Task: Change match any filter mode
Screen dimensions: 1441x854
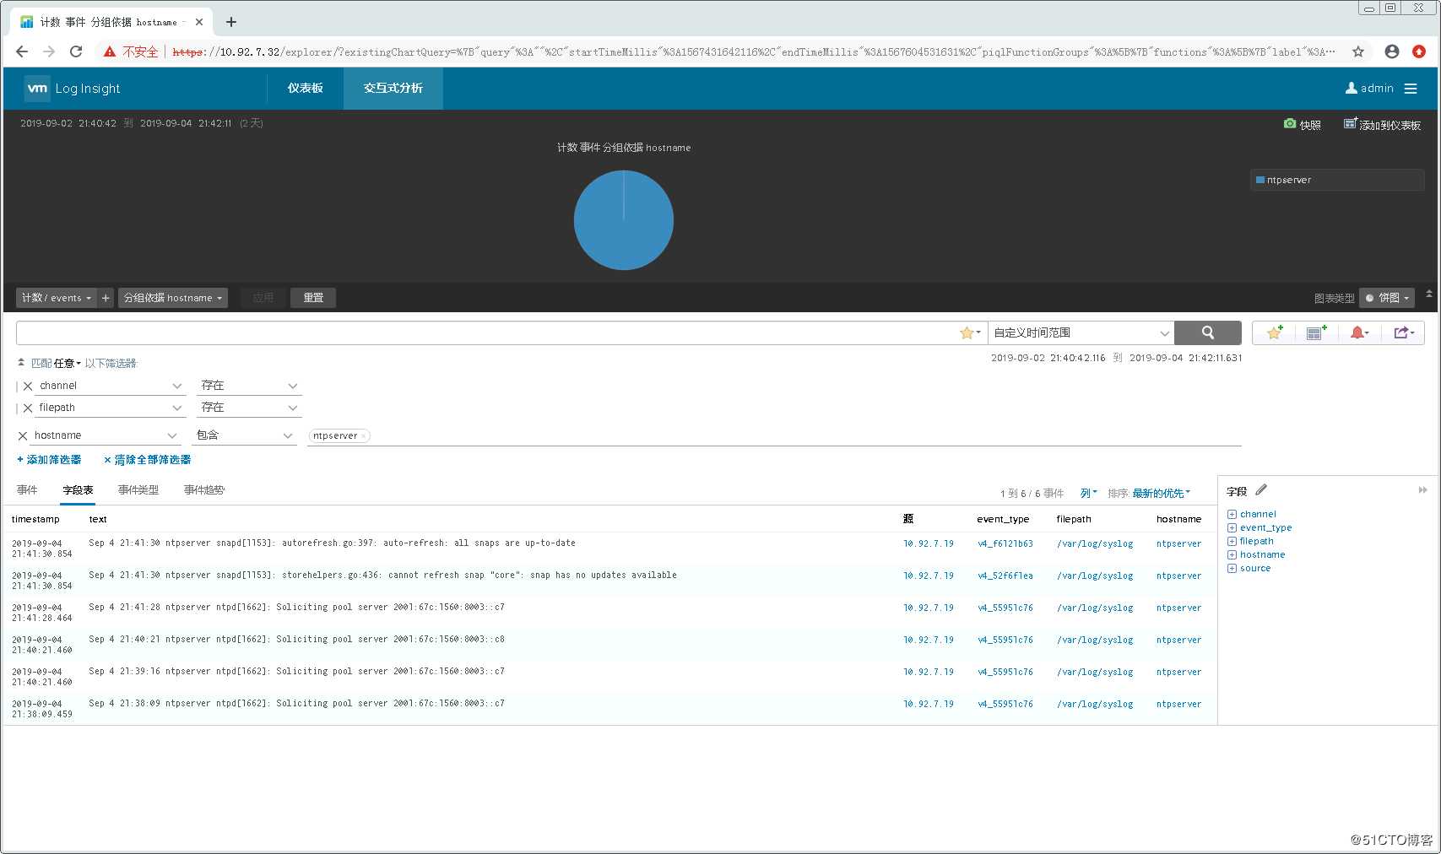Action: coord(67,364)
